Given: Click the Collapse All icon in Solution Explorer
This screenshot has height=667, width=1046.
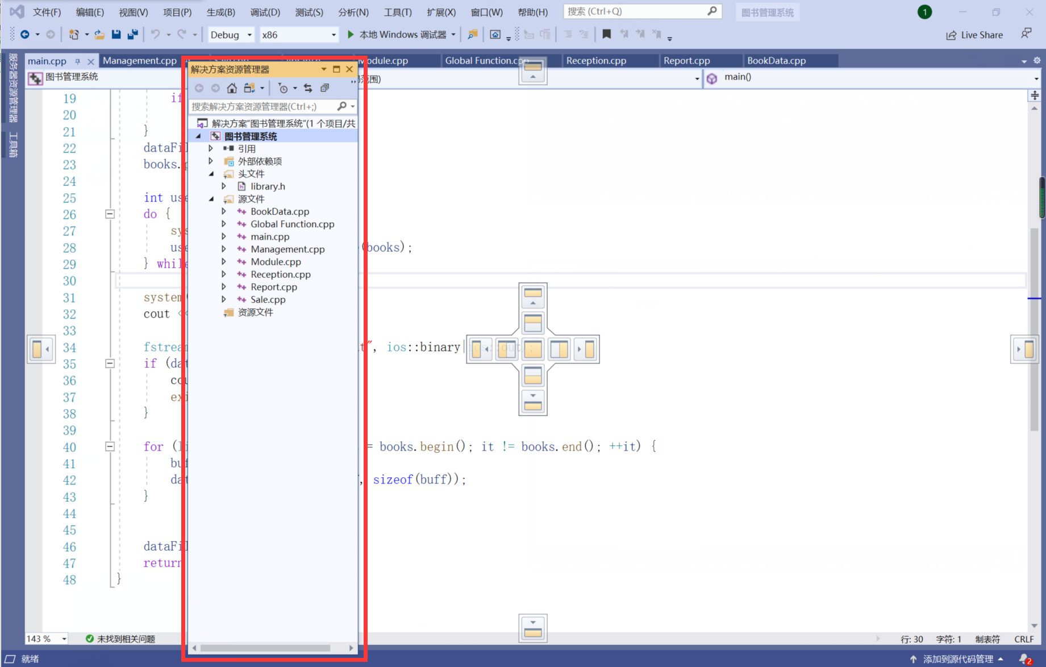Looking at the screenshot, I should 324,88.
